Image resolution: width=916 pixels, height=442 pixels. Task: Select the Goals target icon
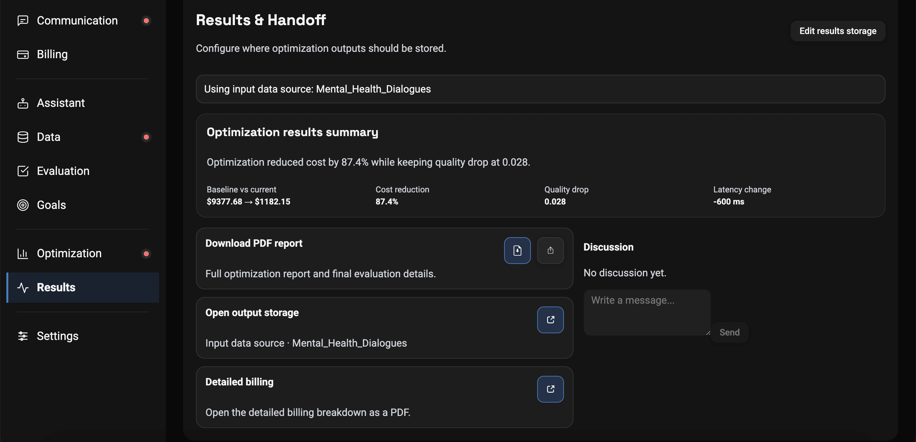[23, 205]
